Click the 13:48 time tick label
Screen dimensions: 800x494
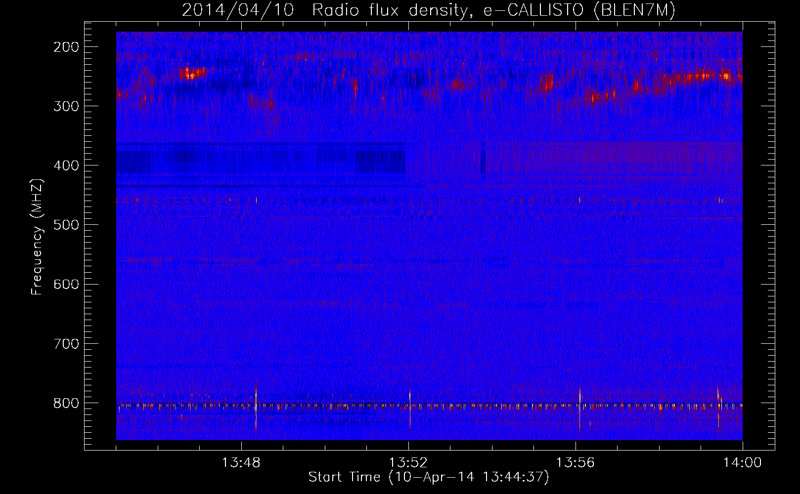241,463
